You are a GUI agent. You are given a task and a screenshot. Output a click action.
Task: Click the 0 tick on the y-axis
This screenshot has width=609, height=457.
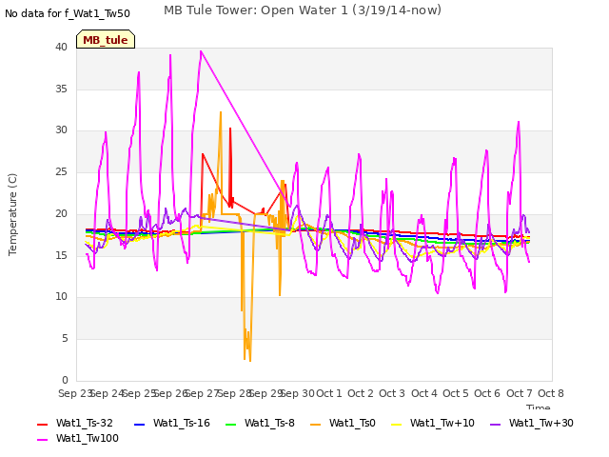click(x=65, y=380)
